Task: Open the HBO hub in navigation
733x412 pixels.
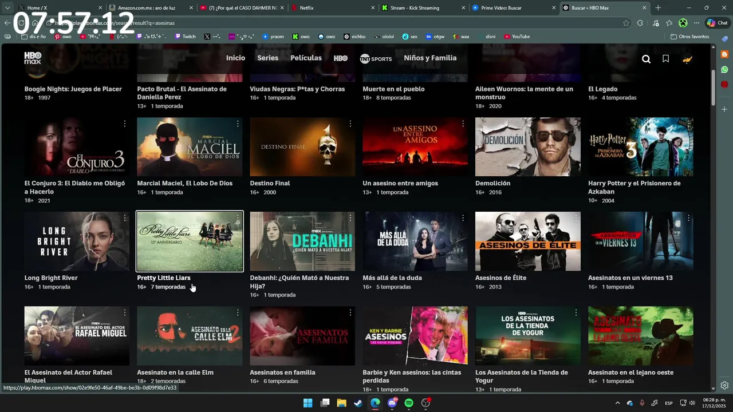Action: pos(340,58)
